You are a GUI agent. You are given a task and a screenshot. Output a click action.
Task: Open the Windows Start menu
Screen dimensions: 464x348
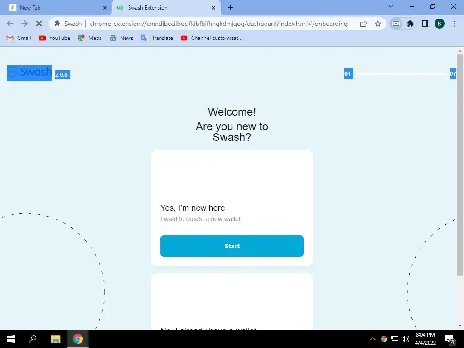11,339
